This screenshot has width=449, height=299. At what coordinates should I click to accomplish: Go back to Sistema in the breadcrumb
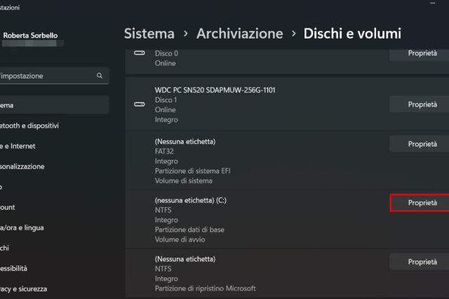tap(149, 33)
